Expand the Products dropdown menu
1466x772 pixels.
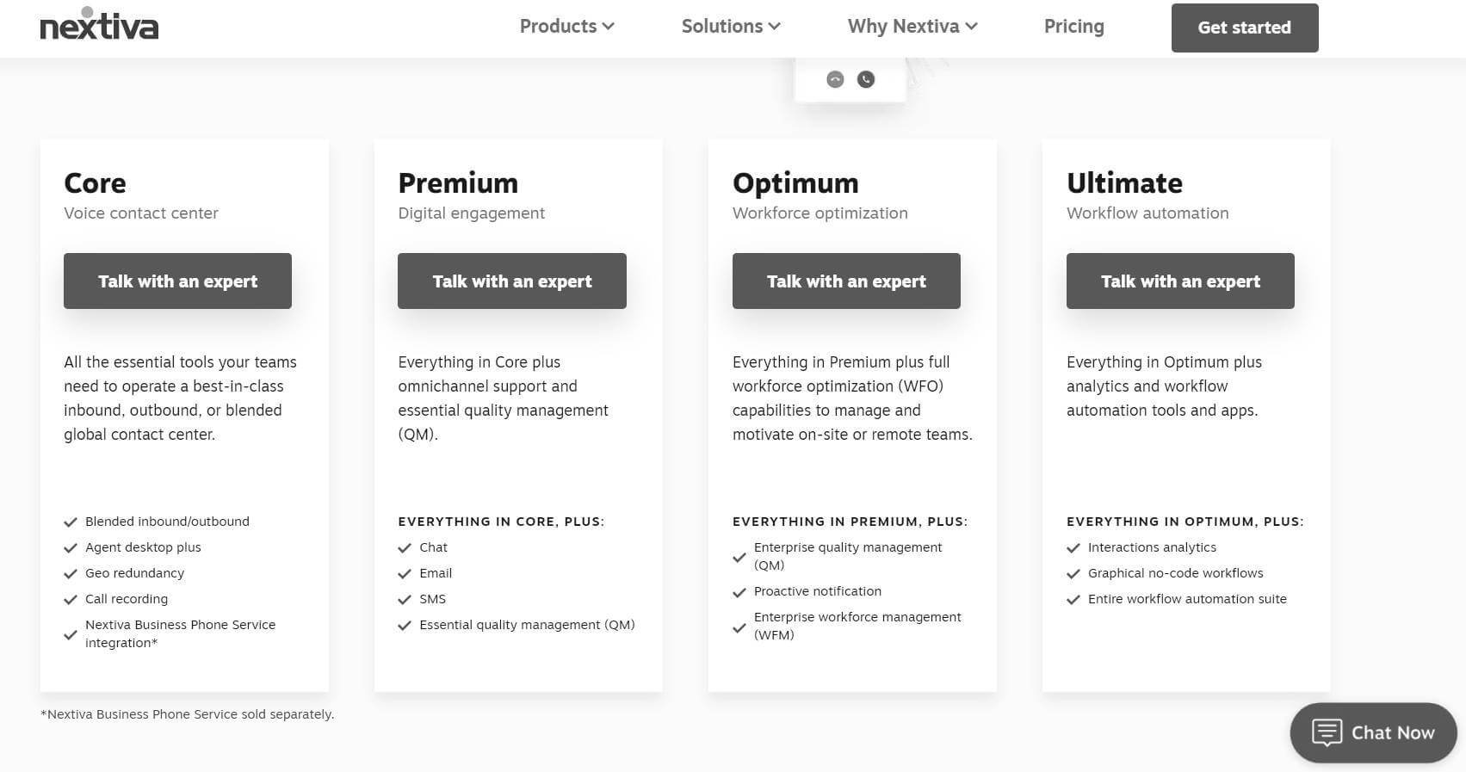click(566, 27)
